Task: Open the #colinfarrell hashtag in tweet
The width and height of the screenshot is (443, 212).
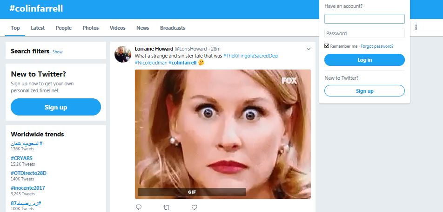Action: [182, 63]
